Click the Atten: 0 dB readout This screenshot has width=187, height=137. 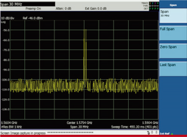point(64,9)
